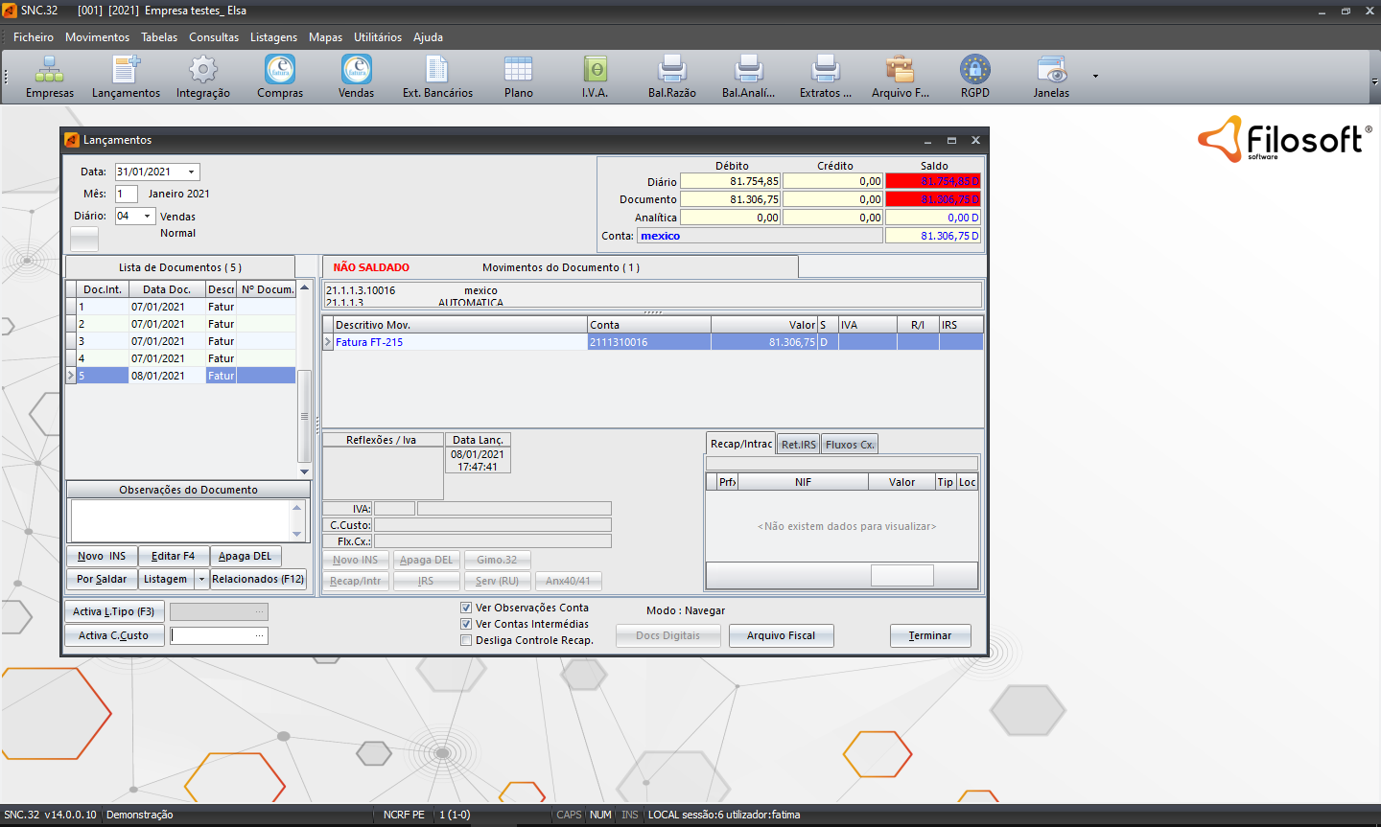Select document row 3 in the list

158,341
